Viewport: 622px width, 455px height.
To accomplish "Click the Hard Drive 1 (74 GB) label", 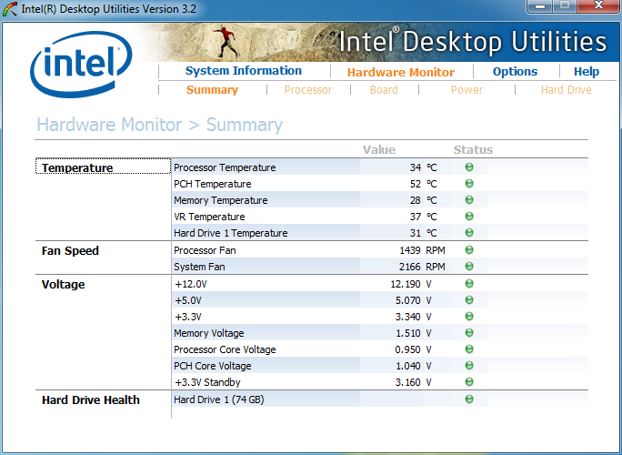I will pyautogui.click(x=218, y=399).
